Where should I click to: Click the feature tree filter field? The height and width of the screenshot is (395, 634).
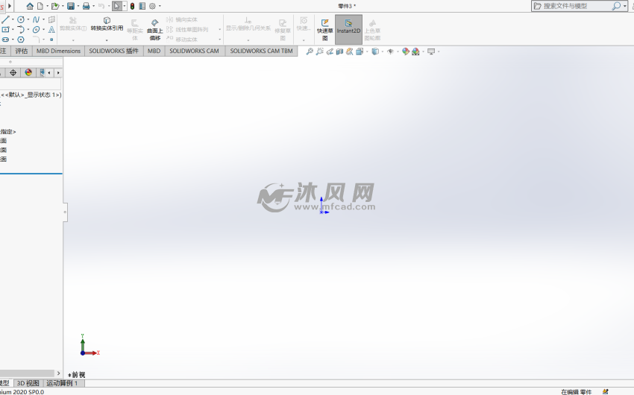point(31,83)
